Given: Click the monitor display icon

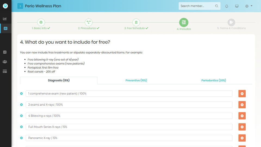Looking at the screenshot, I should click(237, 6).
